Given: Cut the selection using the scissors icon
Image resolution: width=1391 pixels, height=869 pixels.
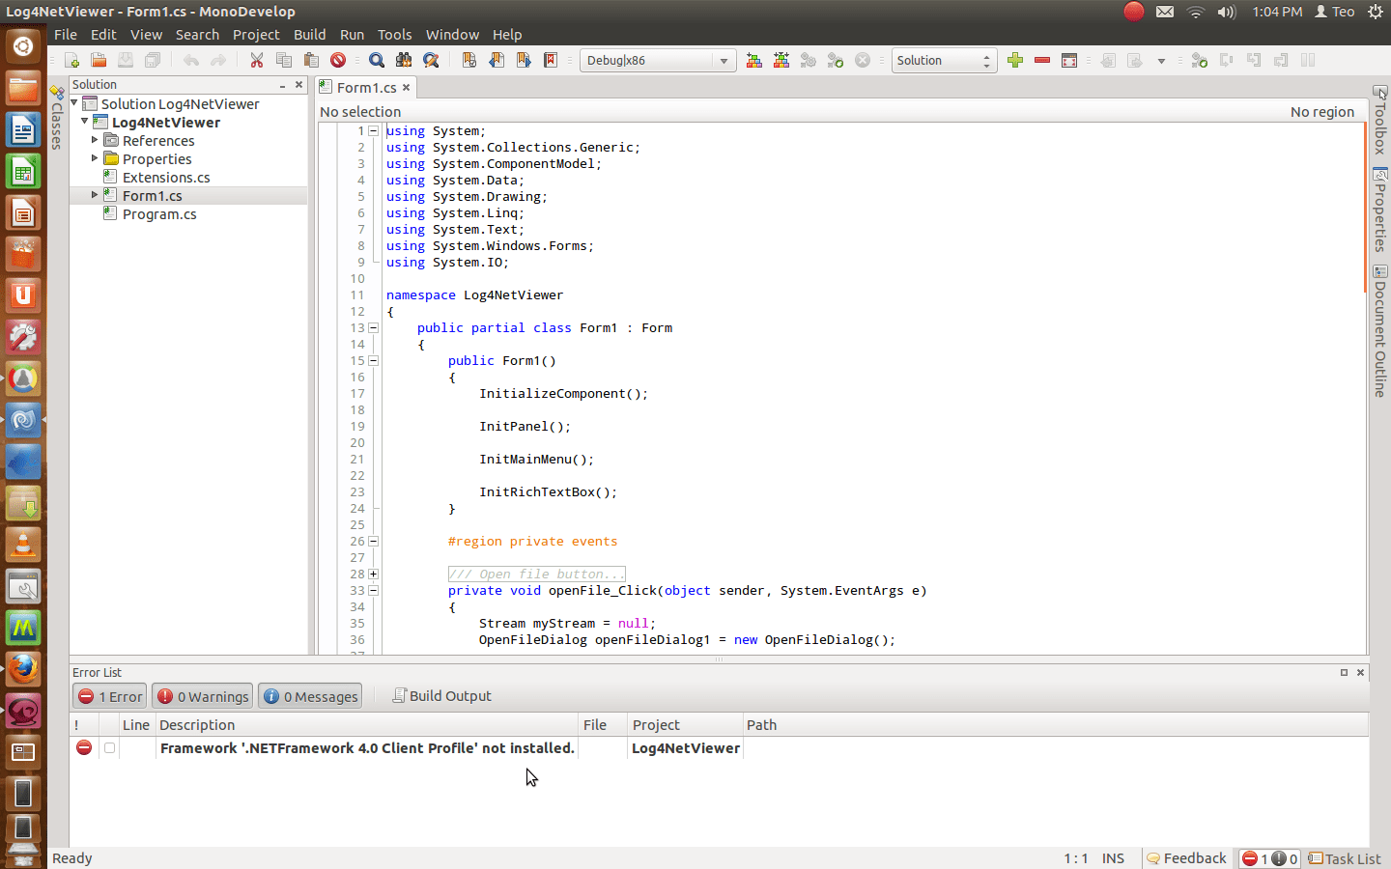Looking at the screenshot, I should pos(257,60).
